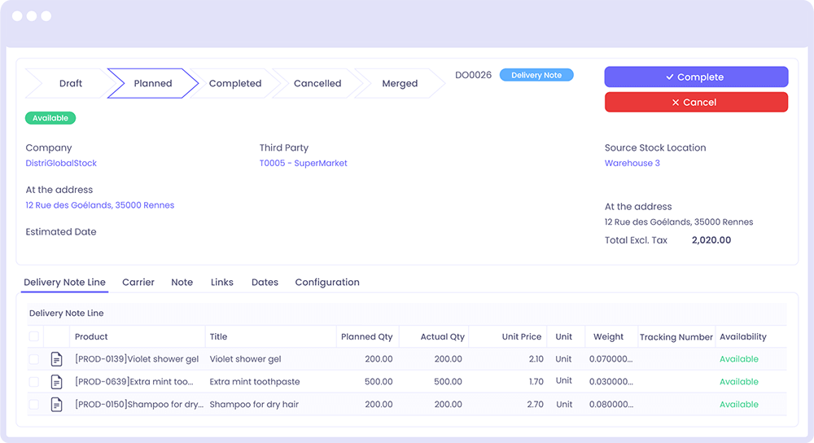Image resolution: width=814 pixels, height=443 pixels.
Task: Click the red Cancel button
Action: click(696, 103)
